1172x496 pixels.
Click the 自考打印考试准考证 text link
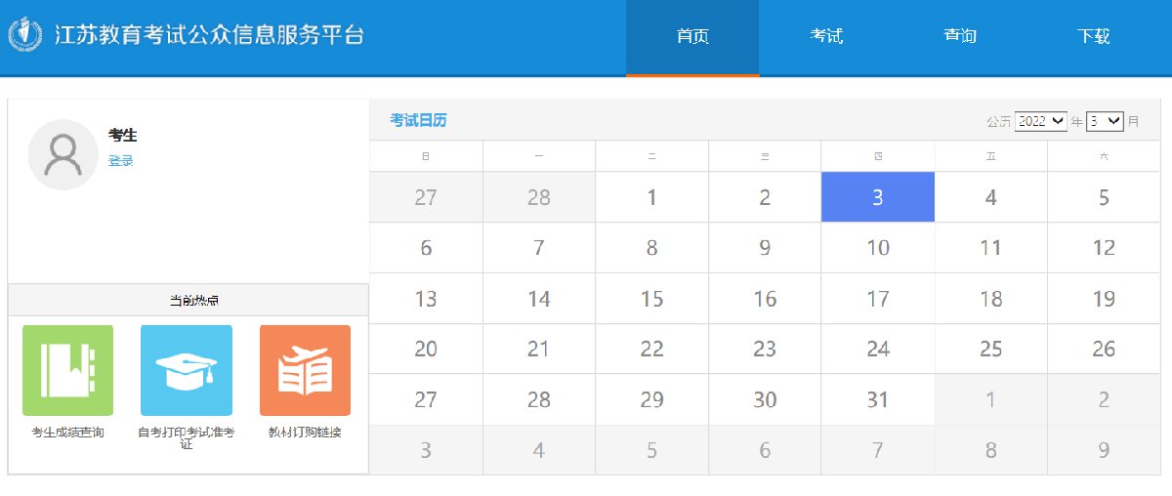coord(187,437)
